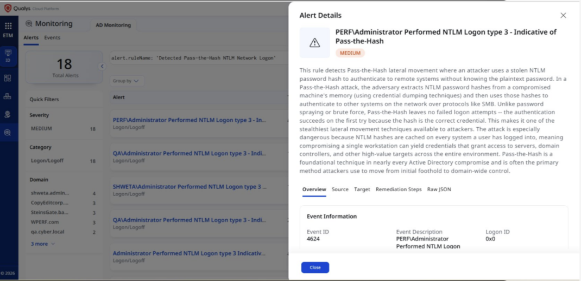Viewport: 581px width, 281px height.
Task: Switch to the Source tab
Action: (340, 189)
